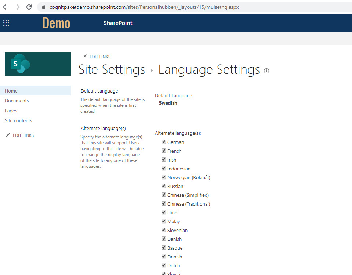Open the app launcher waffle icon
Image resolution: width=352 pixels, height=275 pixels.
pos(6,23)
